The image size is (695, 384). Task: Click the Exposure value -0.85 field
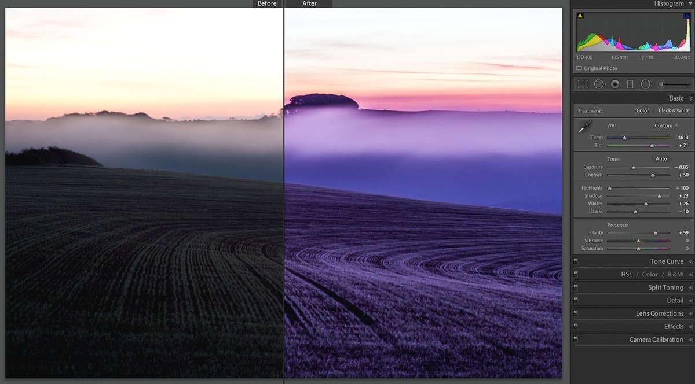pos(682,167)
